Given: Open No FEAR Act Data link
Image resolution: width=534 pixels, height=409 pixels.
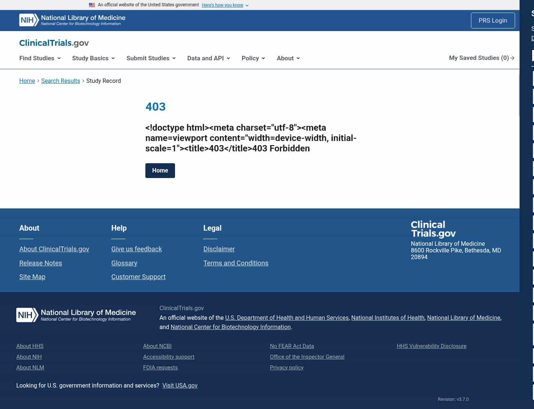Looking at the screenshot, I should click(x=292, y=346).
